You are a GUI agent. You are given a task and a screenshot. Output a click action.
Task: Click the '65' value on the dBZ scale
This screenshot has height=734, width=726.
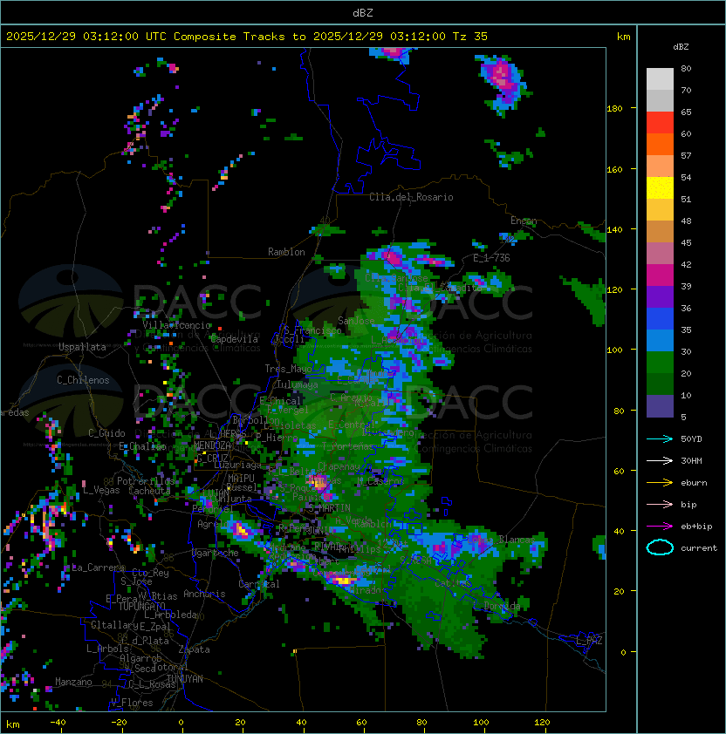click(686, 112)
